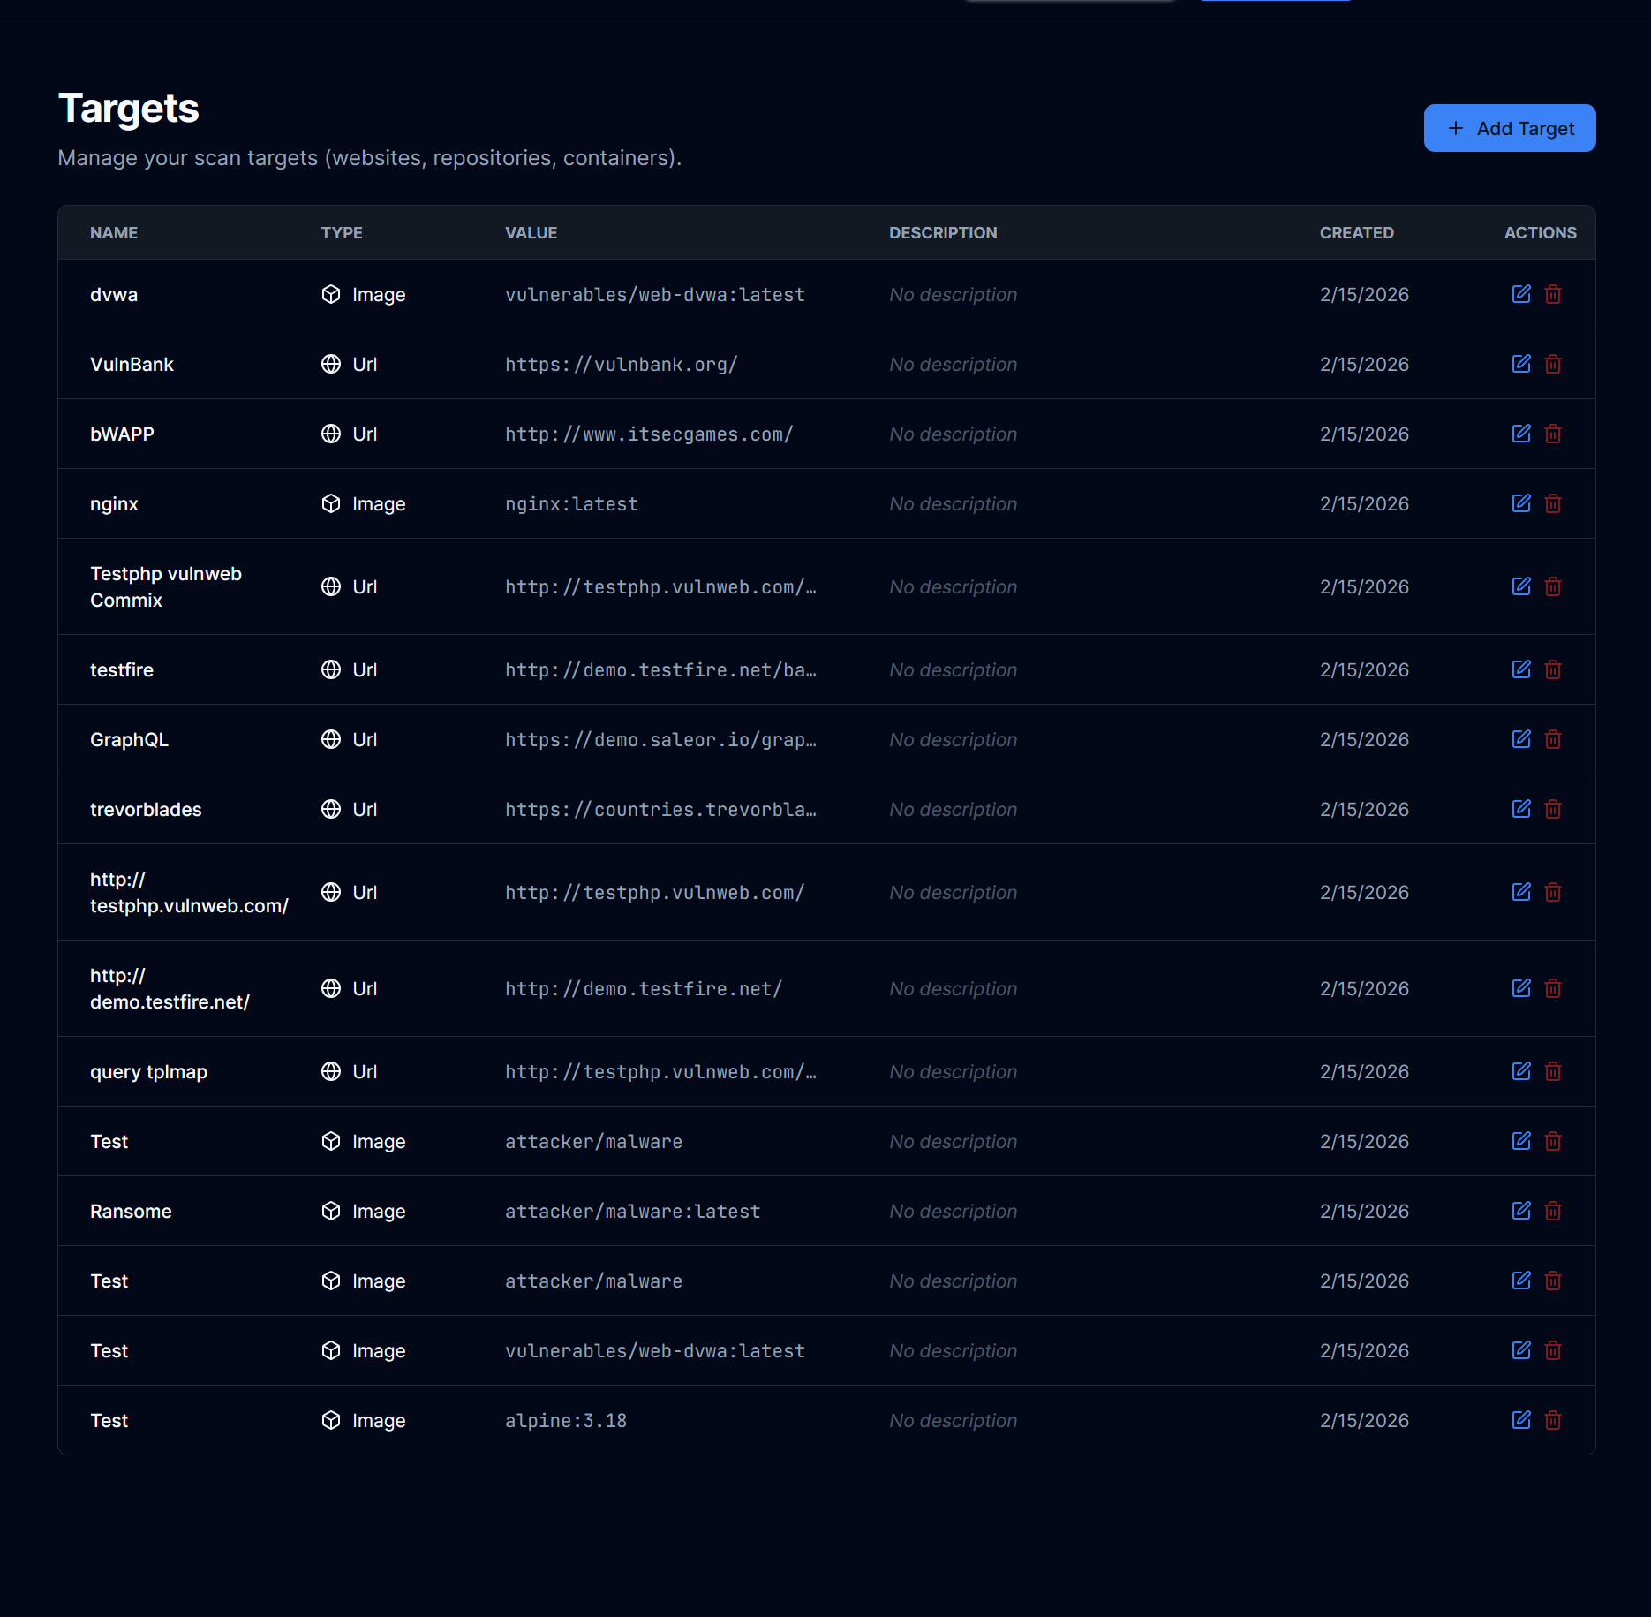The height and width of the screenshot is (1617, 1651).
Task: Edit the bWAPP target
Action: (1521, 434)
